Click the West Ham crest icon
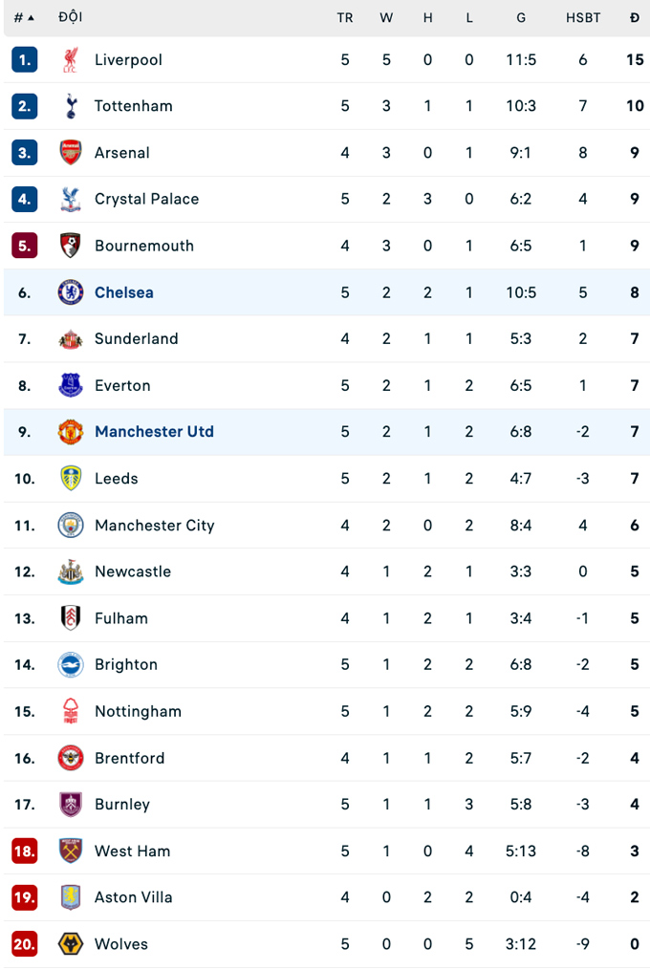Screen dimensions: 650x970 point(71,851)
